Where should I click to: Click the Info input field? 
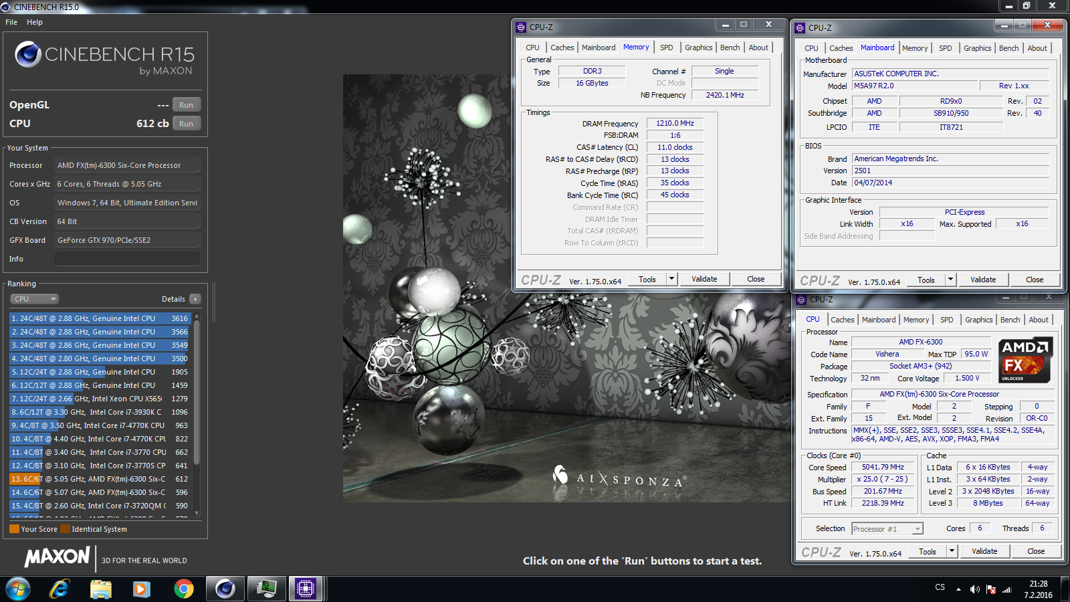[x=127, y=259]
